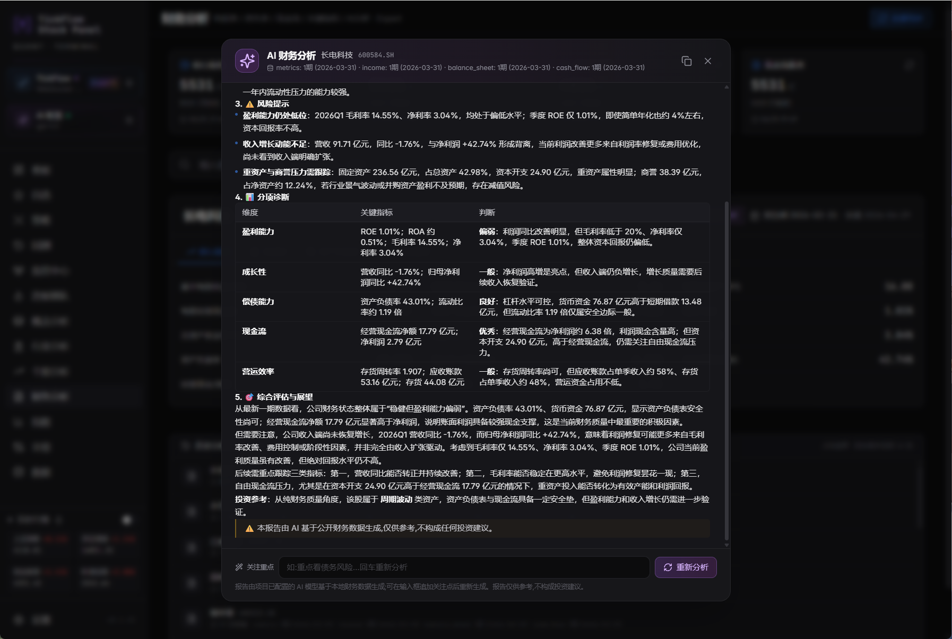Click the 长电科技 company name

coord(337,55)
